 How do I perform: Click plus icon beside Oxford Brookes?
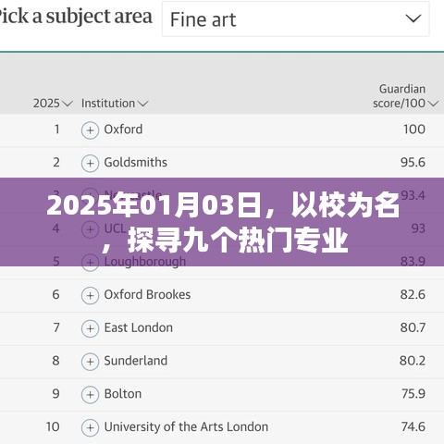click(x=90, y=296)
